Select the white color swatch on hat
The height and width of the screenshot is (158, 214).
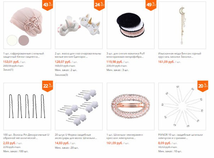[12, 40]
